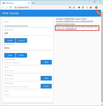Click the LOGIN button
This screenshot has width=103, height=106.
10,41
